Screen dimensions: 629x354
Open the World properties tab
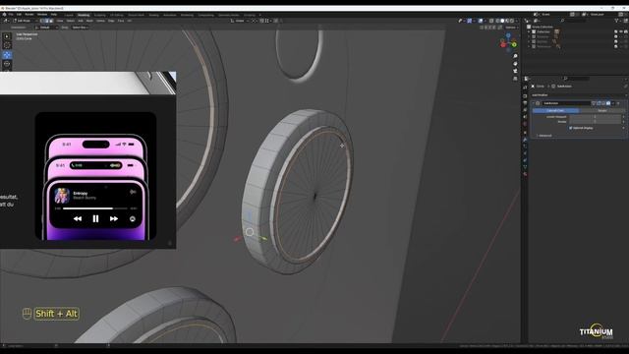[x=525, y=124]
